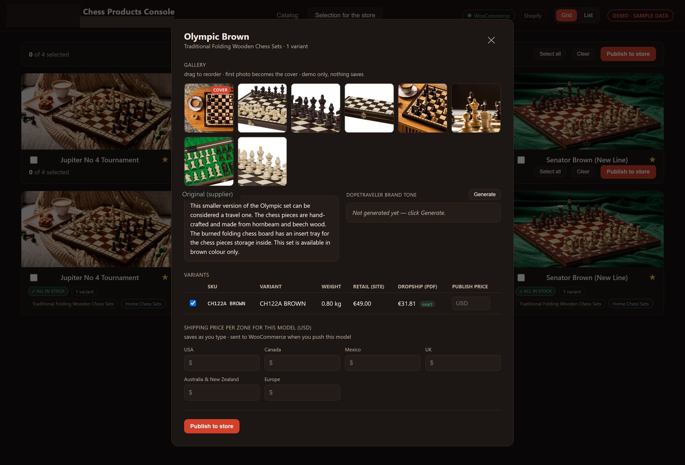The width and height of the screenshot is (685, 465).
Task: Uncheck the CH122A BROWN variant checkbox
Action: pos(193,303)
